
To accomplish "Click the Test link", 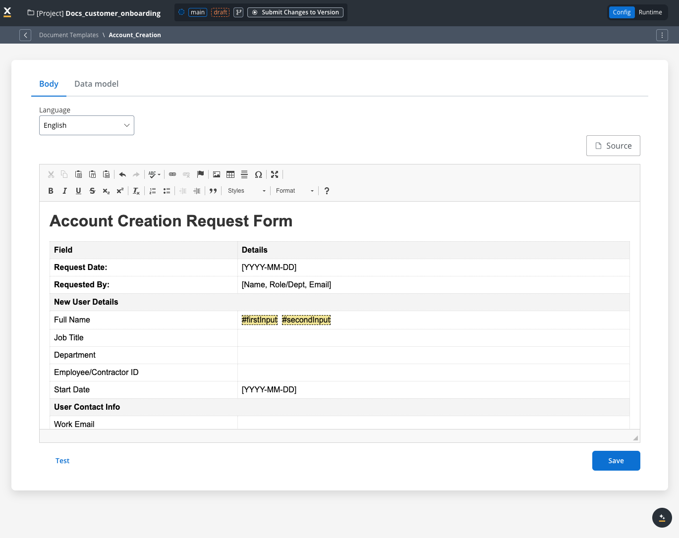I will (x=62, y=461).
